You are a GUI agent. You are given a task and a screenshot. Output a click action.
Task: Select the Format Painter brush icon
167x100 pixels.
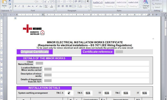point(10,7)
